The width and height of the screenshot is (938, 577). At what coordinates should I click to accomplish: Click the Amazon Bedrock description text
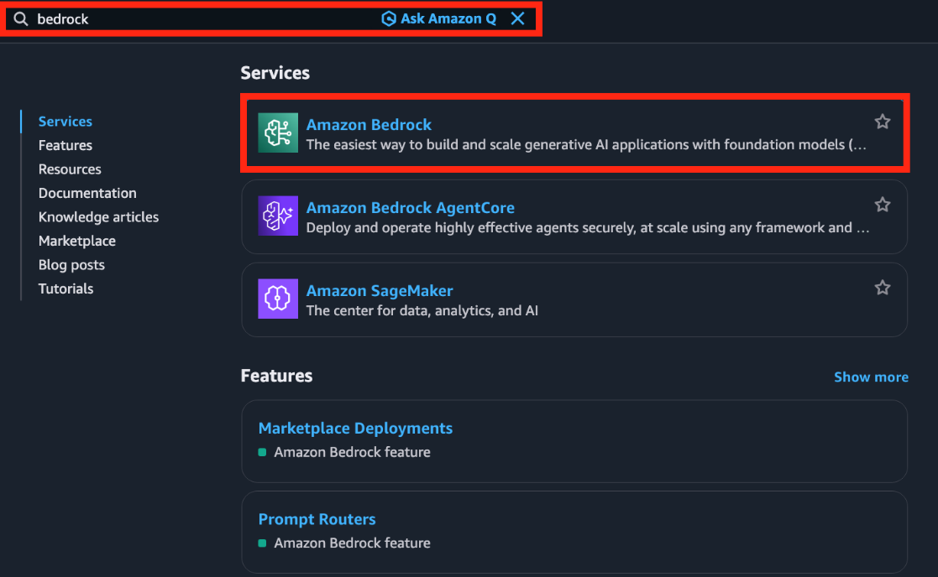(586, 144)
